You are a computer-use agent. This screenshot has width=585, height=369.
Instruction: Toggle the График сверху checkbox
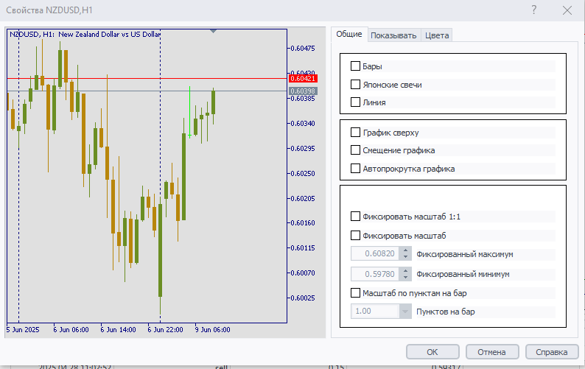(x=355, y=133)
